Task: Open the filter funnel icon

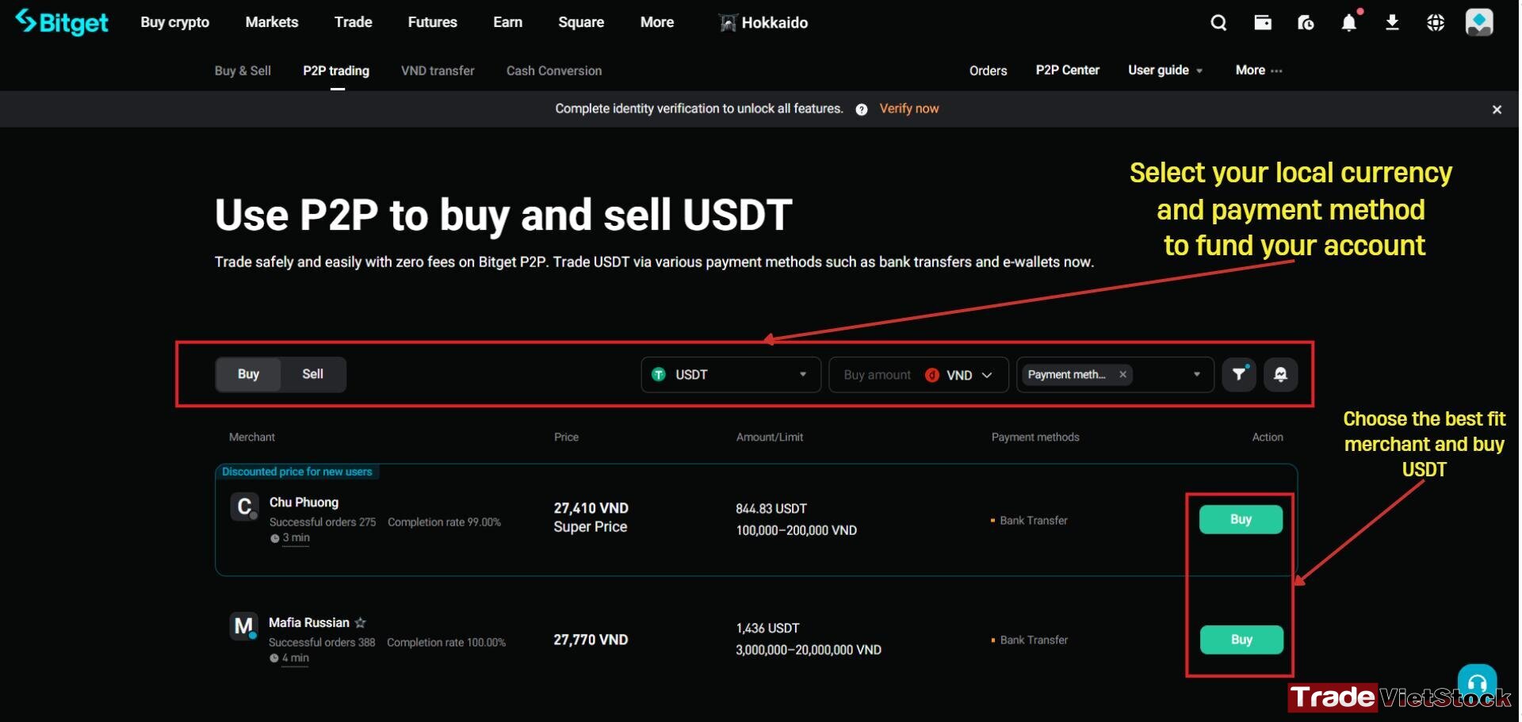Action: point(1239,374)
